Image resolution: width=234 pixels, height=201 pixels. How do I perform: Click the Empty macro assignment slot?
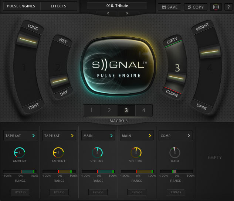click(x=215, y=157)
